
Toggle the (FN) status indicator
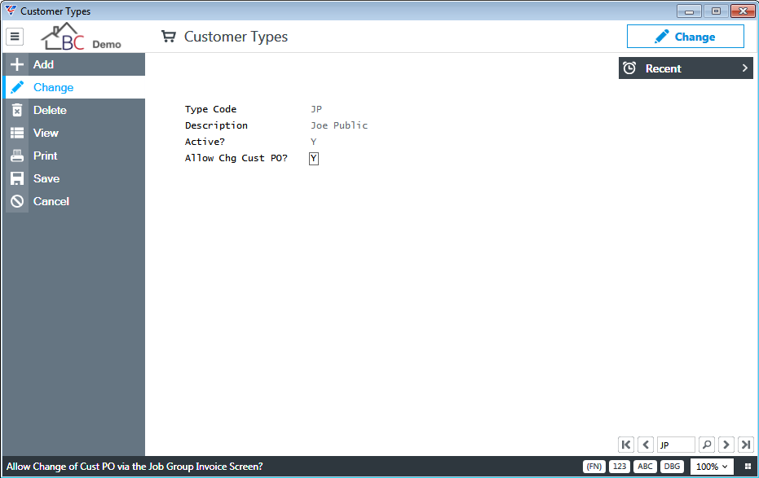pyautogui.click(x=594, y=467)
